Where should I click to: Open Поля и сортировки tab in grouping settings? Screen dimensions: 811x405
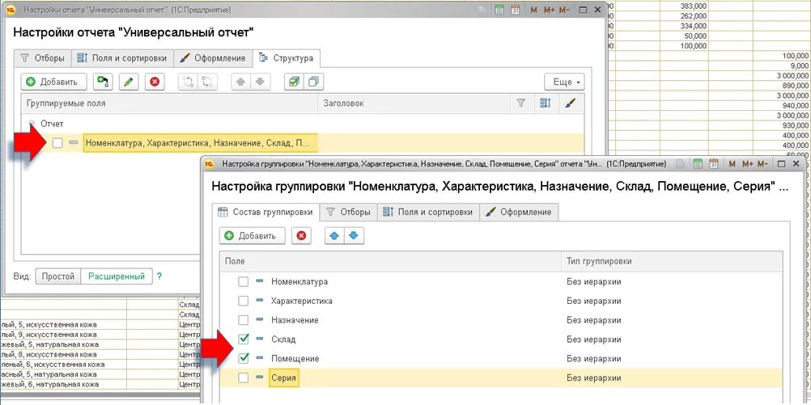[x=427, y=212]
